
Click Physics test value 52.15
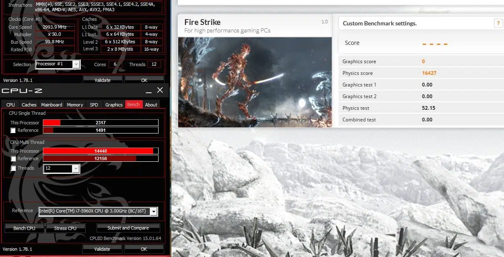click(x=429, y=108)
